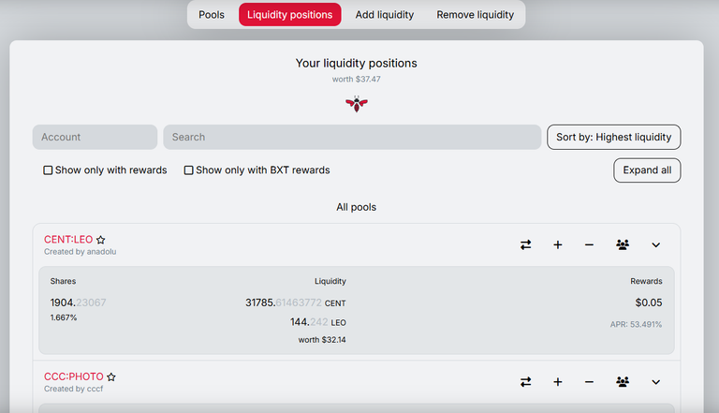View the CCC:PHOTO providers people icon
The width and height of the screenshot is (719, 413).
coord(623,381)
